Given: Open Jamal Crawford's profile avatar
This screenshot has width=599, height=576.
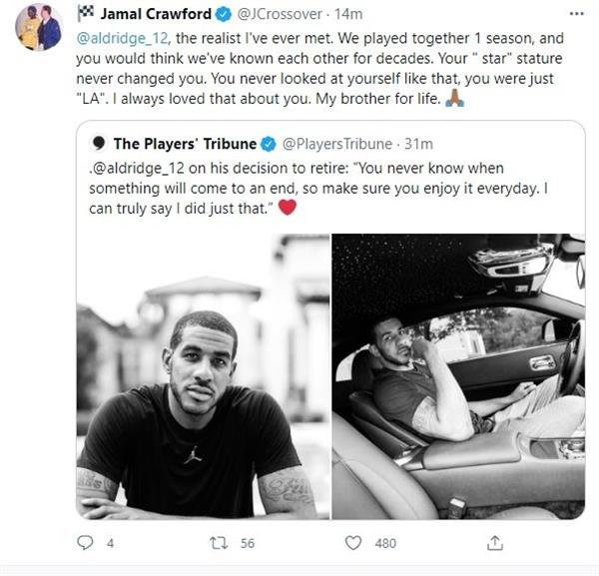Looking at the screenshot, I should [x=39, y=27].
